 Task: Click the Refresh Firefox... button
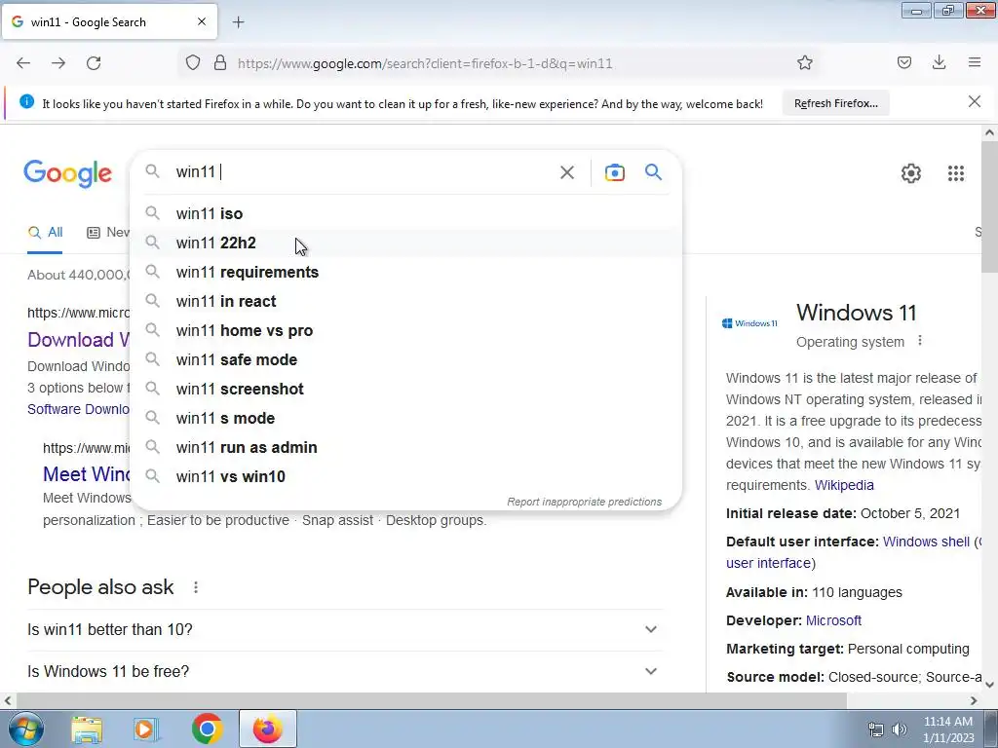click(835, 103)
